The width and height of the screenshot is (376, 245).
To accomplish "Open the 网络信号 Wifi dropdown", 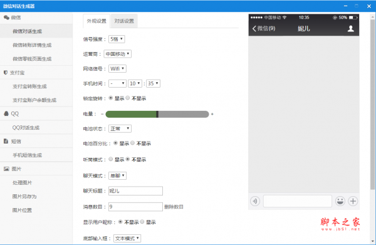I will pyautogui.click(x=117, y=68).
